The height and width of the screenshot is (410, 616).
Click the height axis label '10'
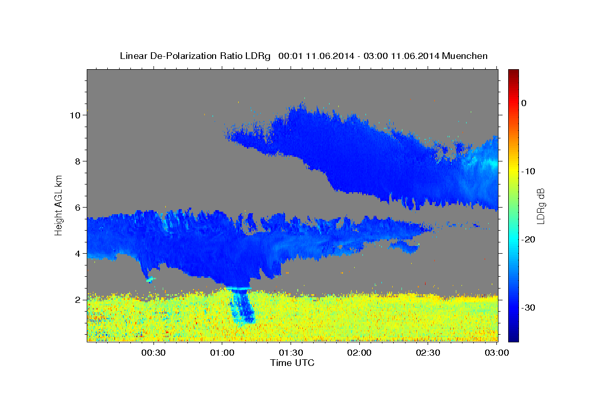[74, 115]
